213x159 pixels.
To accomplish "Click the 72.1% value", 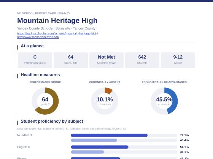I will pos(184,135).
